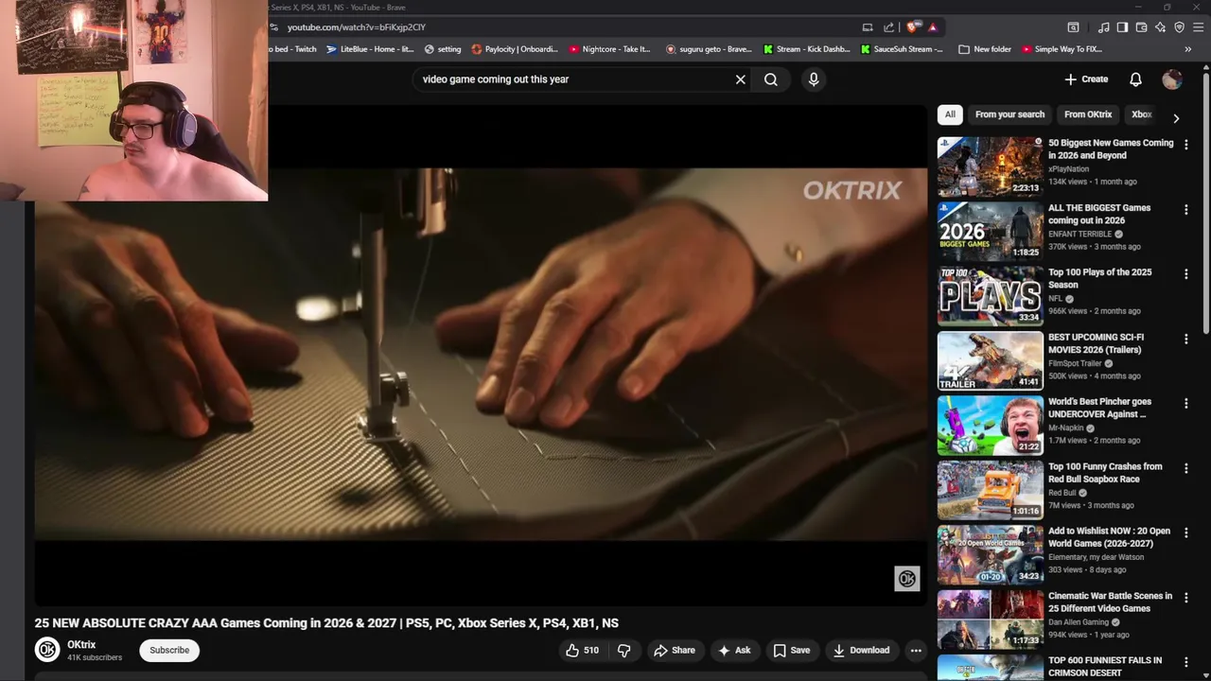Open Brave VPN shield icon
This screenshot has height=681, width=1211.
click(1179, 27)
